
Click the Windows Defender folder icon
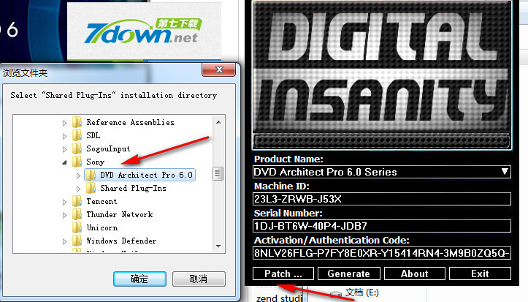(77, 241)
